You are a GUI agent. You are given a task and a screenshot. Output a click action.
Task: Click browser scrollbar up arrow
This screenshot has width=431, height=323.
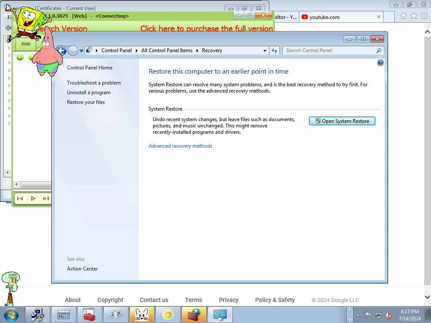(x=427, y=32)
